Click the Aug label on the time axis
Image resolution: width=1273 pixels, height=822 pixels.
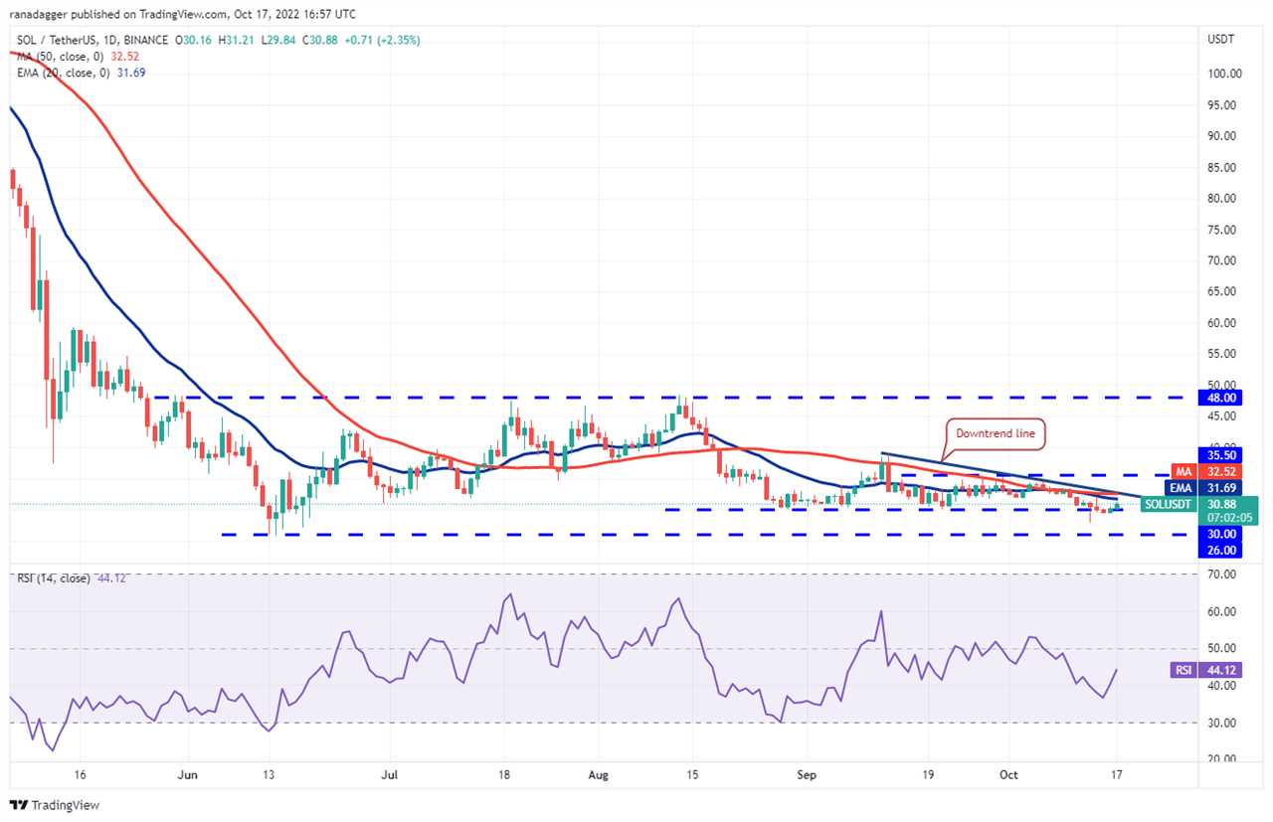coord(598,773)
